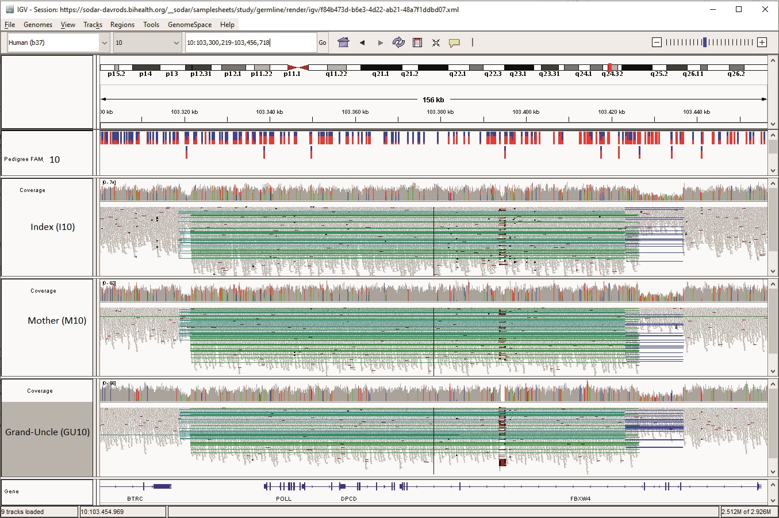Open the chromosome 10 dropdown
779x518 pixels.
(x=148, y=43)
